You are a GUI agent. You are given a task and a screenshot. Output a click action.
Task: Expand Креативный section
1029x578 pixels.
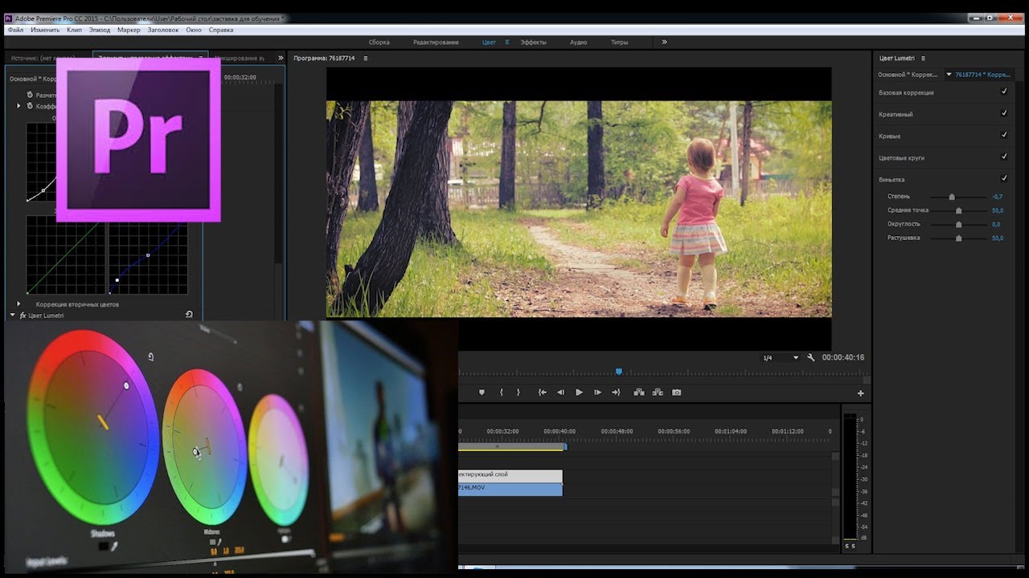[896, 114]
